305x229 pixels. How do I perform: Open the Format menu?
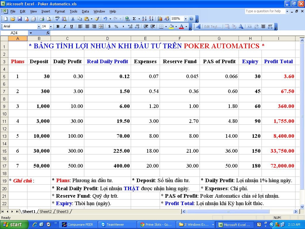click(60, 11)
